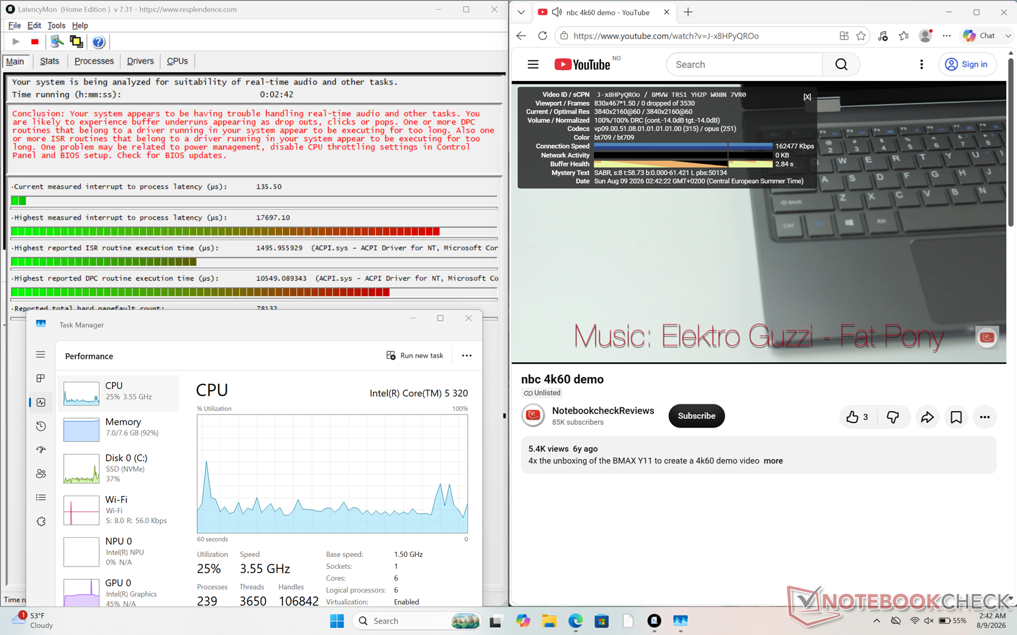
Task: Open YouTube settings three-dot menu
Action: (922, 64)
